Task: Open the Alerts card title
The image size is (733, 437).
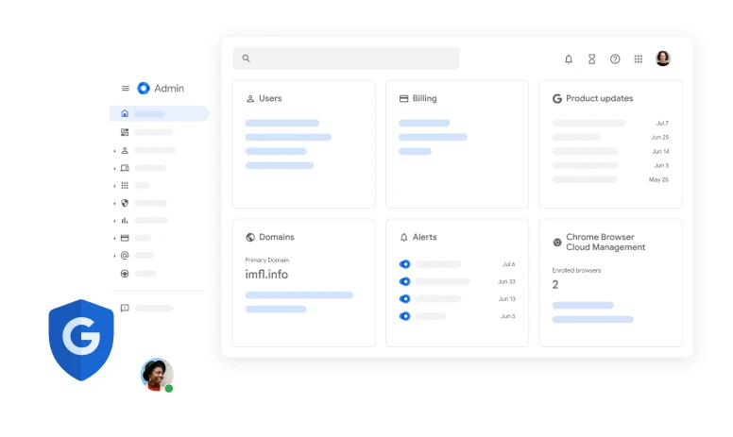Action: [x=424, y=237]
